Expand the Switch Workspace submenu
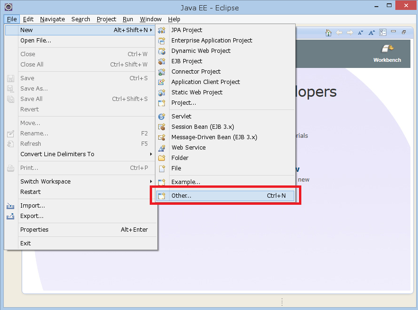This screenshot has width=418, height=310. tap(151, 181)
